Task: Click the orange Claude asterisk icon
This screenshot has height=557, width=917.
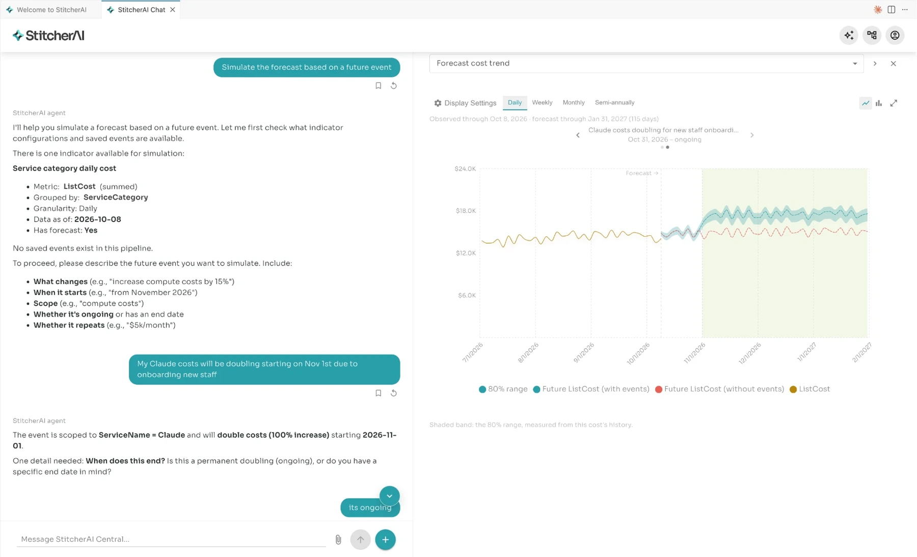Action: [x=878, y=10]
